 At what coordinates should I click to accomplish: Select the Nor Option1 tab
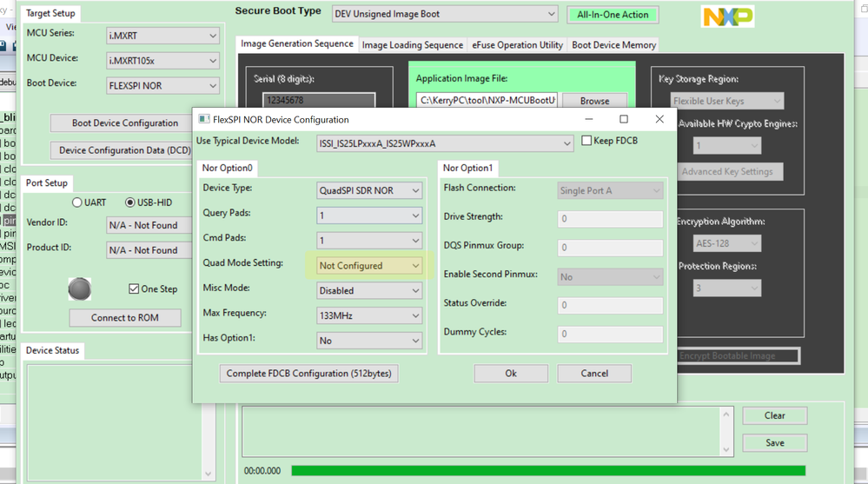coord(467,168)
